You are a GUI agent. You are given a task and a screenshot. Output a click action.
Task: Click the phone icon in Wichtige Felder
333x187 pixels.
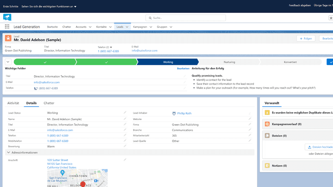[x=35, y=88]
